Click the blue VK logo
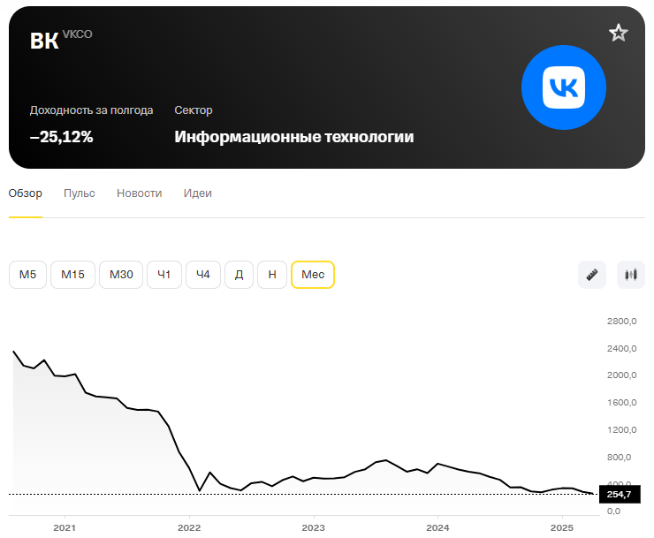The width and height of the screenshot is (654, 538). [x=564, y=87]
